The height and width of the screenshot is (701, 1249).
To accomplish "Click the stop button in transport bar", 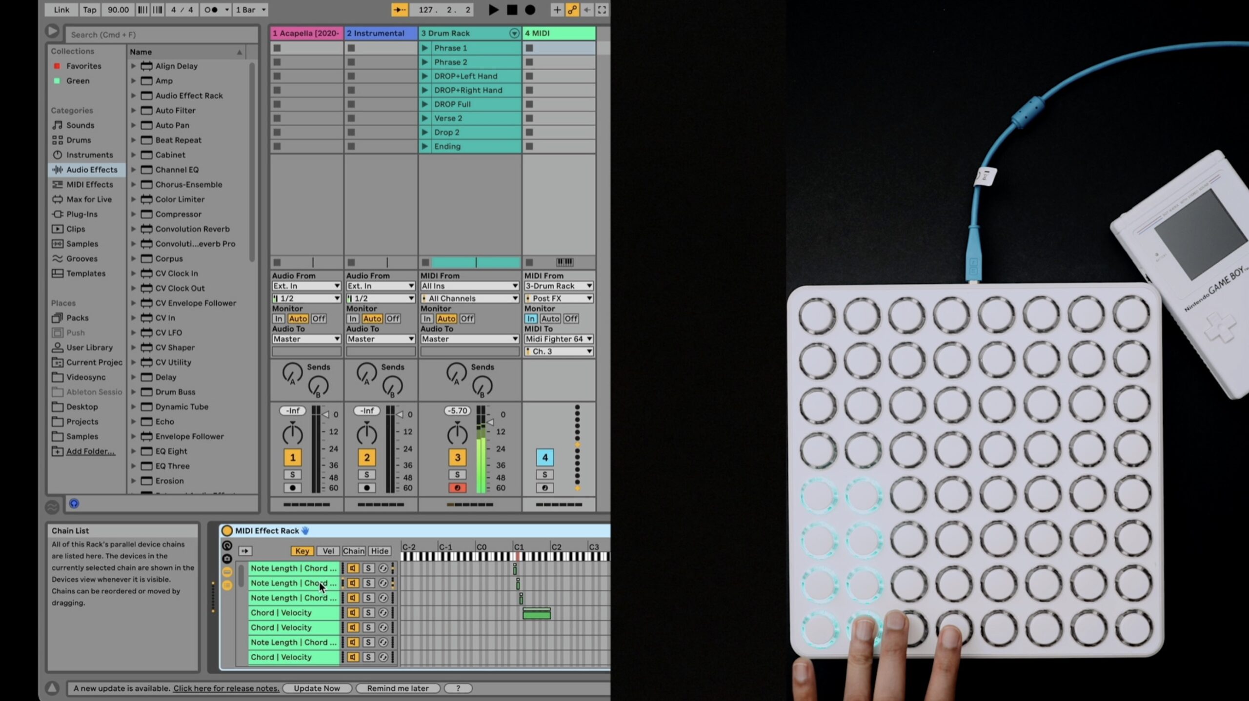I will [x=511, y=9].
